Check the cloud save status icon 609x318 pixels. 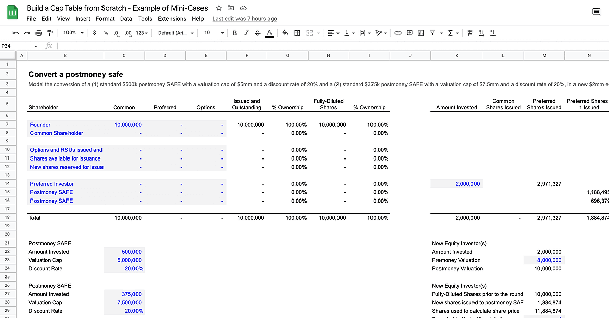243,8
